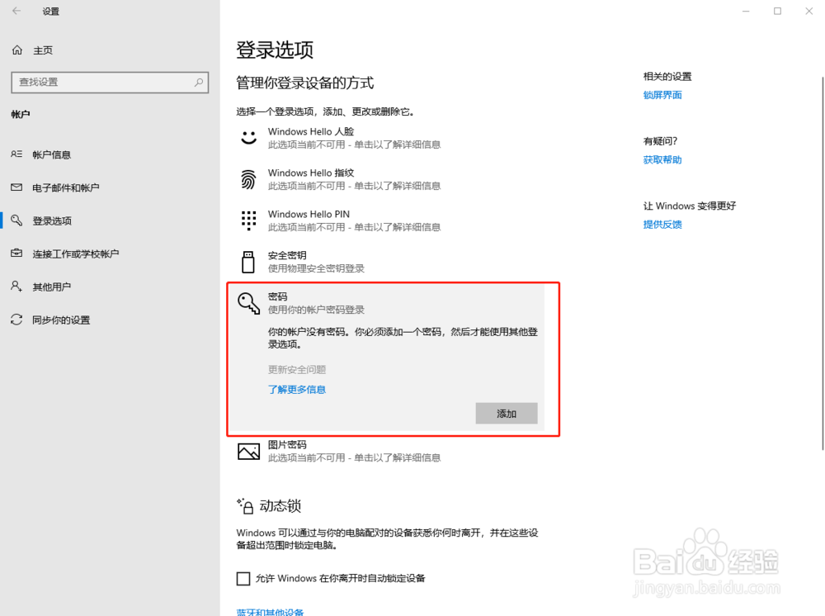Expand the 图片密码 option

(x=389, y=451)
